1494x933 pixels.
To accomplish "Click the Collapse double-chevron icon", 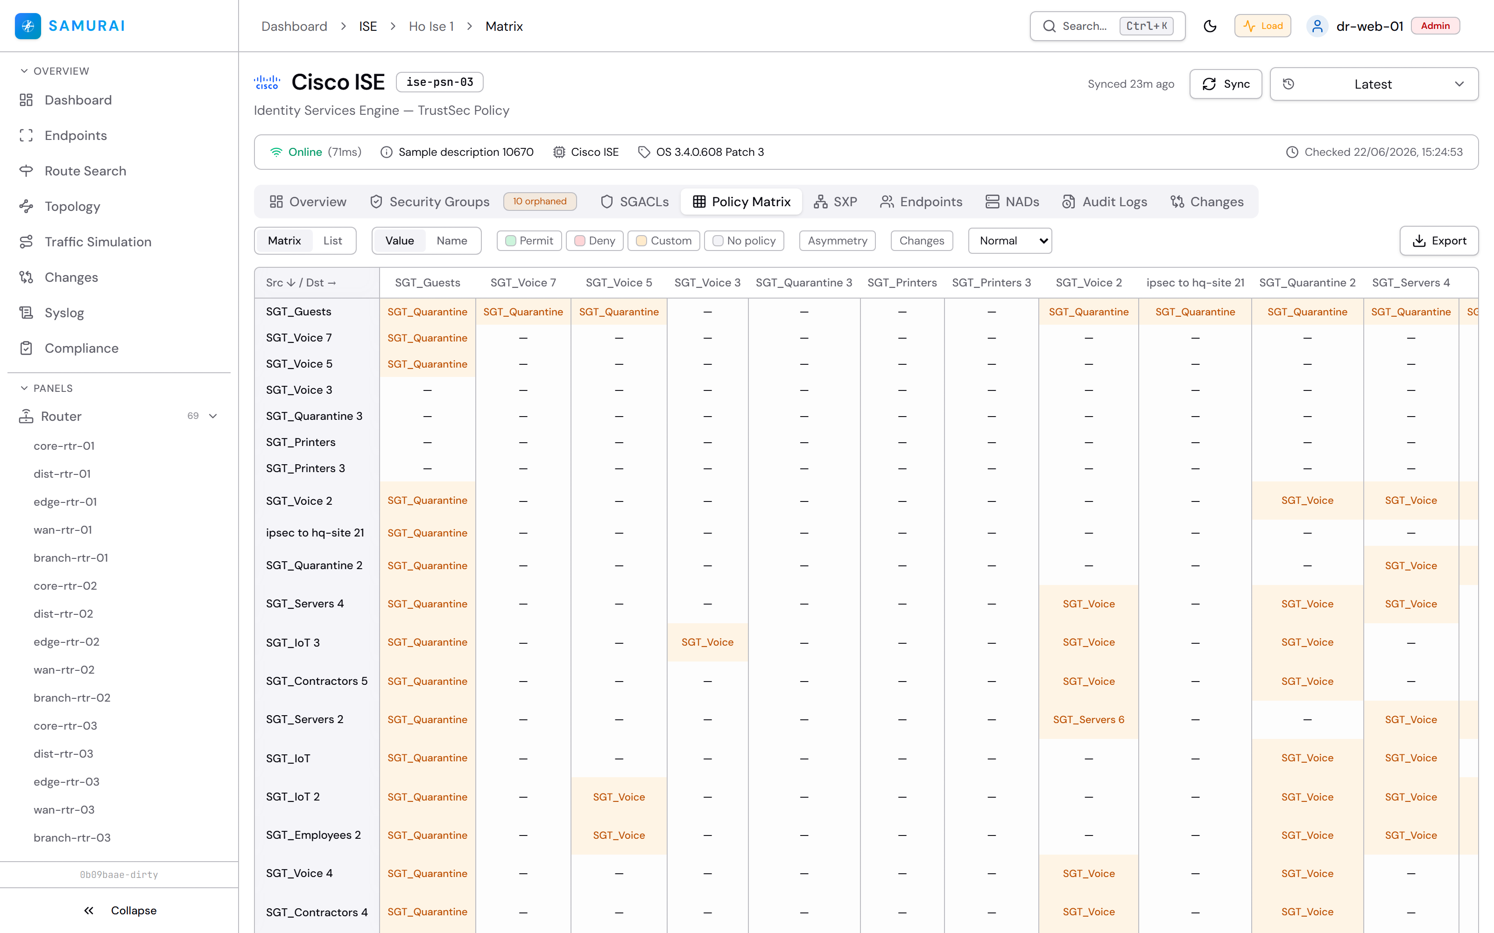I will click(x=89, y=911).
